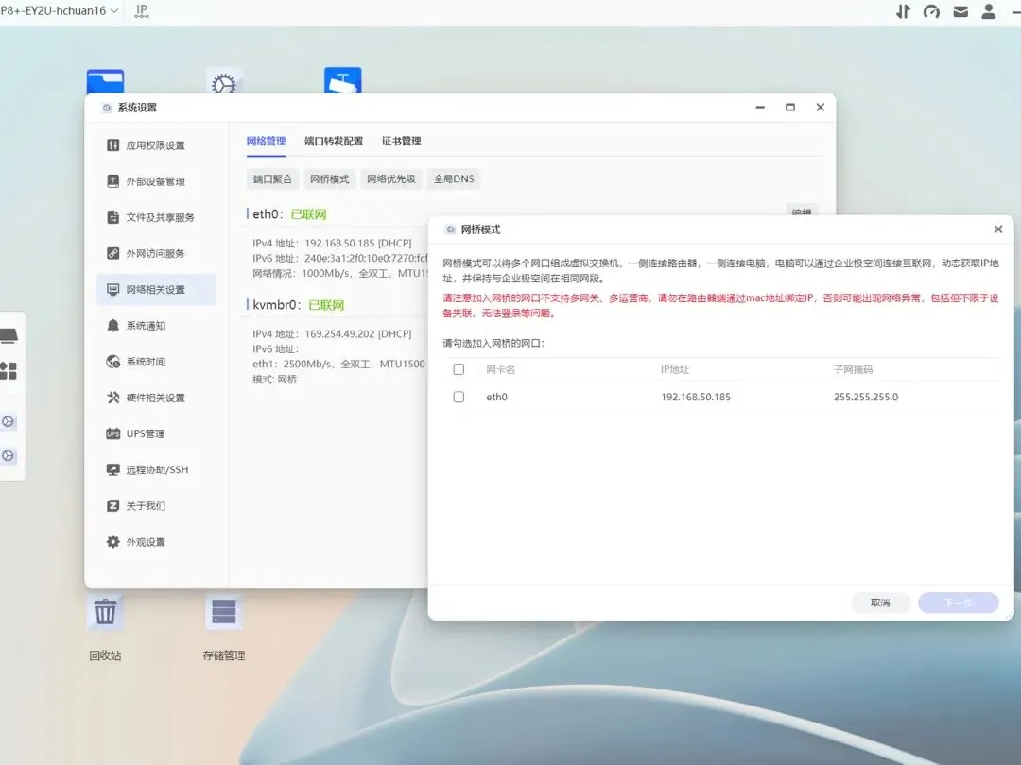The width and height of the screenshot is (1021, 765).
Task: Click the lower gear icon in left dock
Action: click(8, 455)
